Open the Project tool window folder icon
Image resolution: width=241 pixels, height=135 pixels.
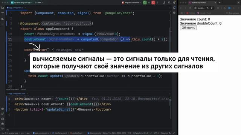[x=3, y=7]
